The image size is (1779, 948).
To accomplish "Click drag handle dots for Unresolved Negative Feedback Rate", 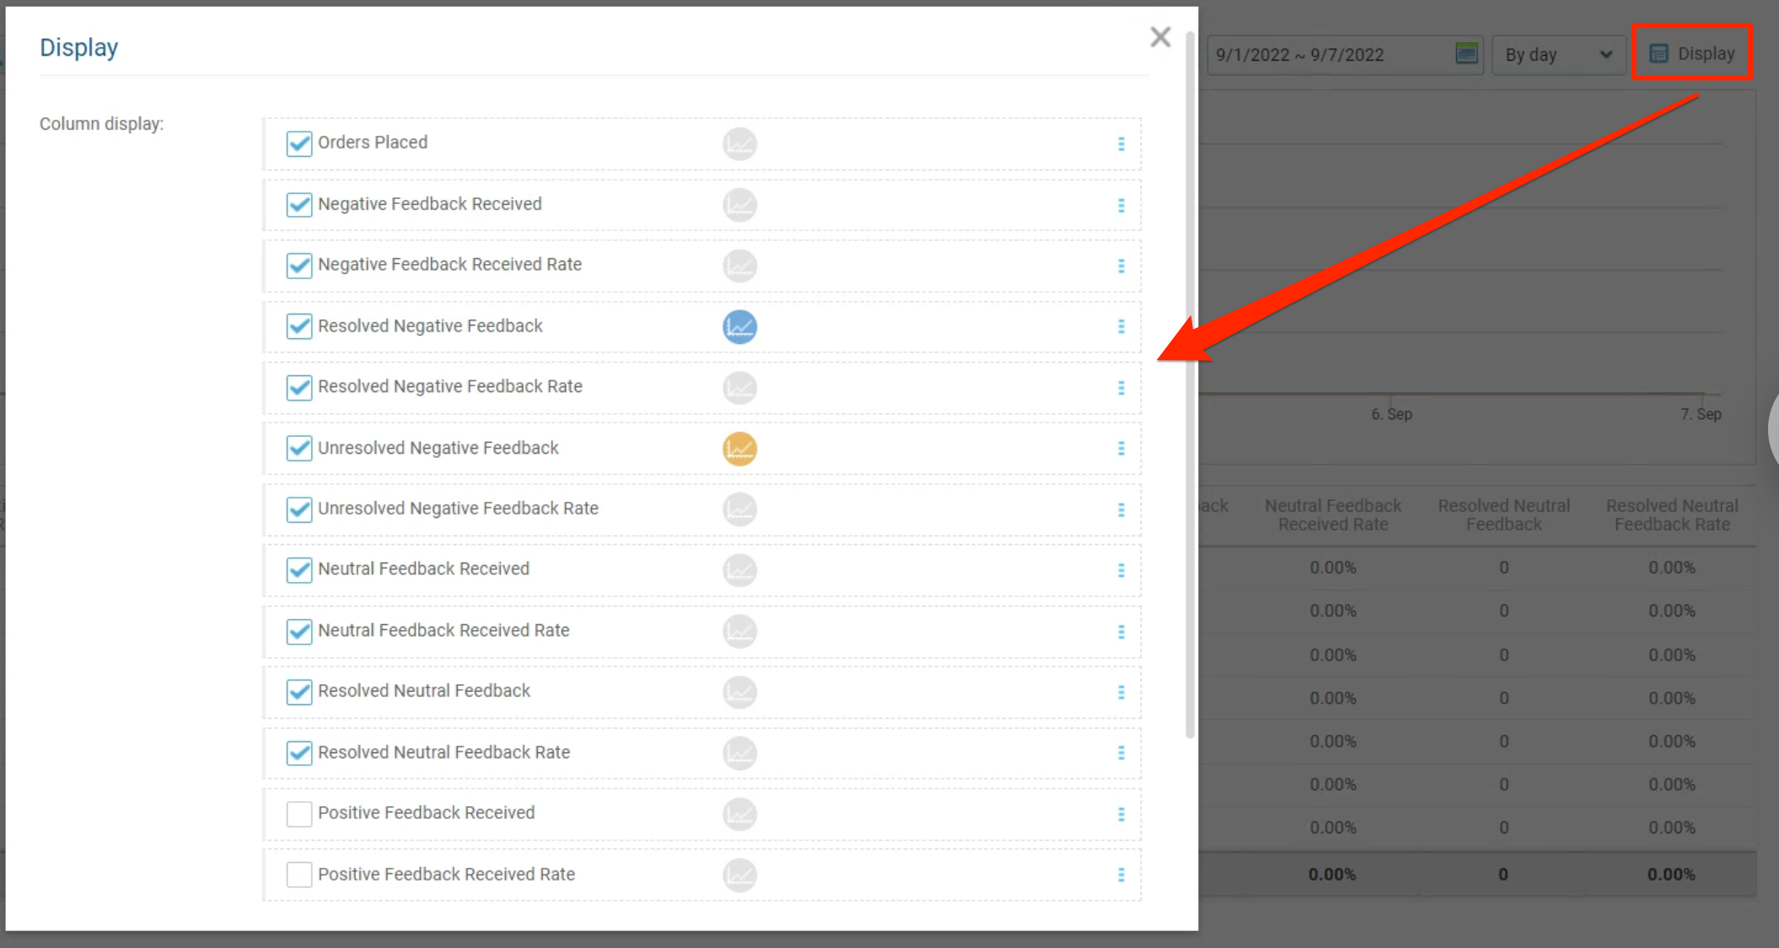I will [1121, 509].
